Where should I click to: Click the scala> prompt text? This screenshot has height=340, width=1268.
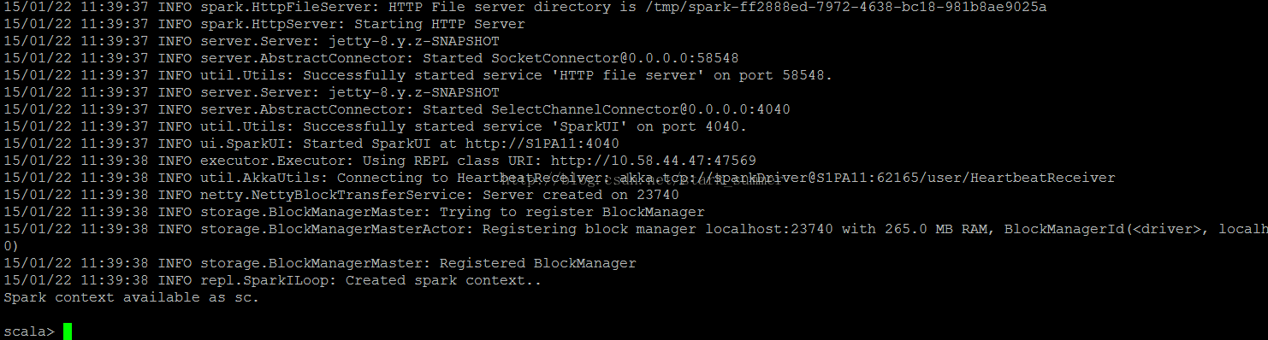click(x=29, y=331)
